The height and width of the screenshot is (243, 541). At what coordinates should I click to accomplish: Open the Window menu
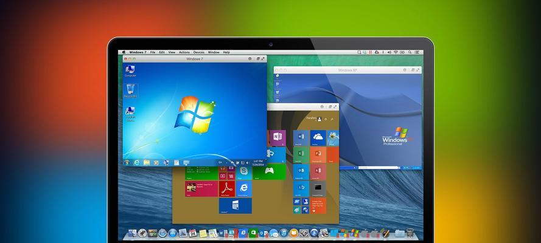click(x=214, y=52)
